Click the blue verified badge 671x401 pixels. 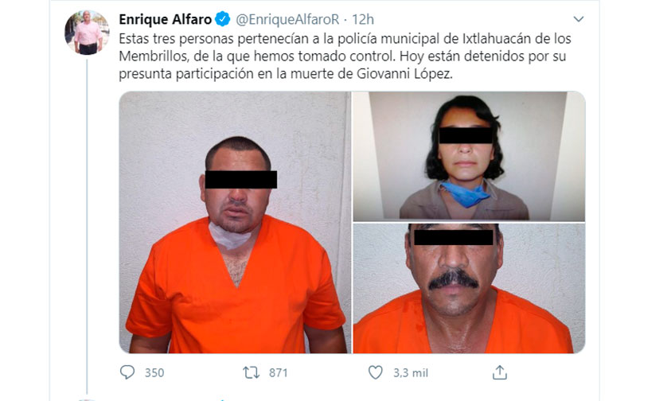pos(223,19)
